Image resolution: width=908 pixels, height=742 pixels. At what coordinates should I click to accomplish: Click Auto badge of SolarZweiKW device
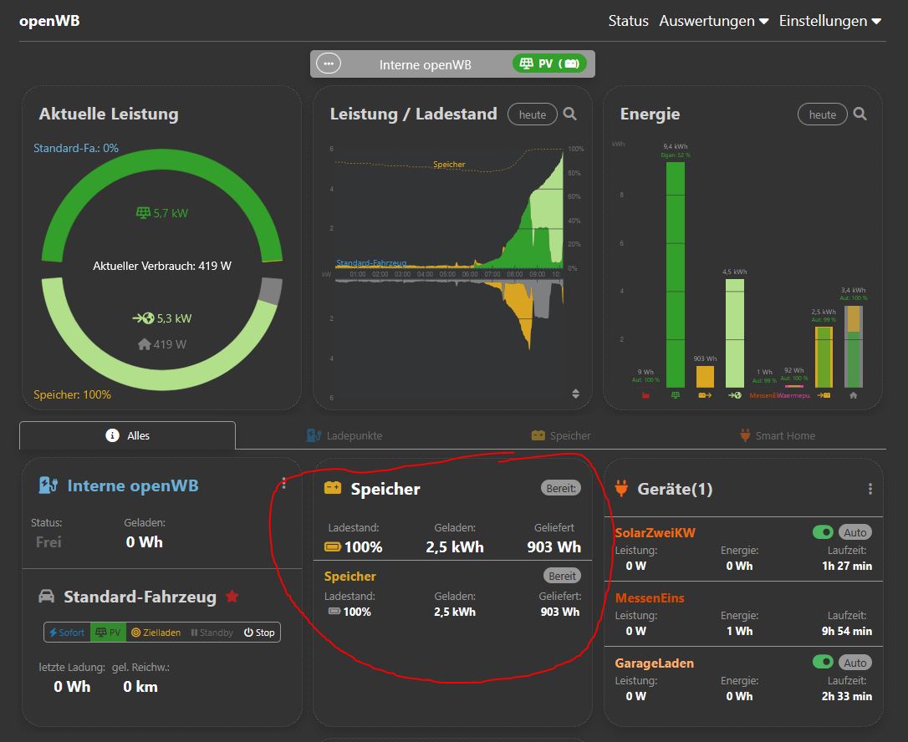coord(854,532)
